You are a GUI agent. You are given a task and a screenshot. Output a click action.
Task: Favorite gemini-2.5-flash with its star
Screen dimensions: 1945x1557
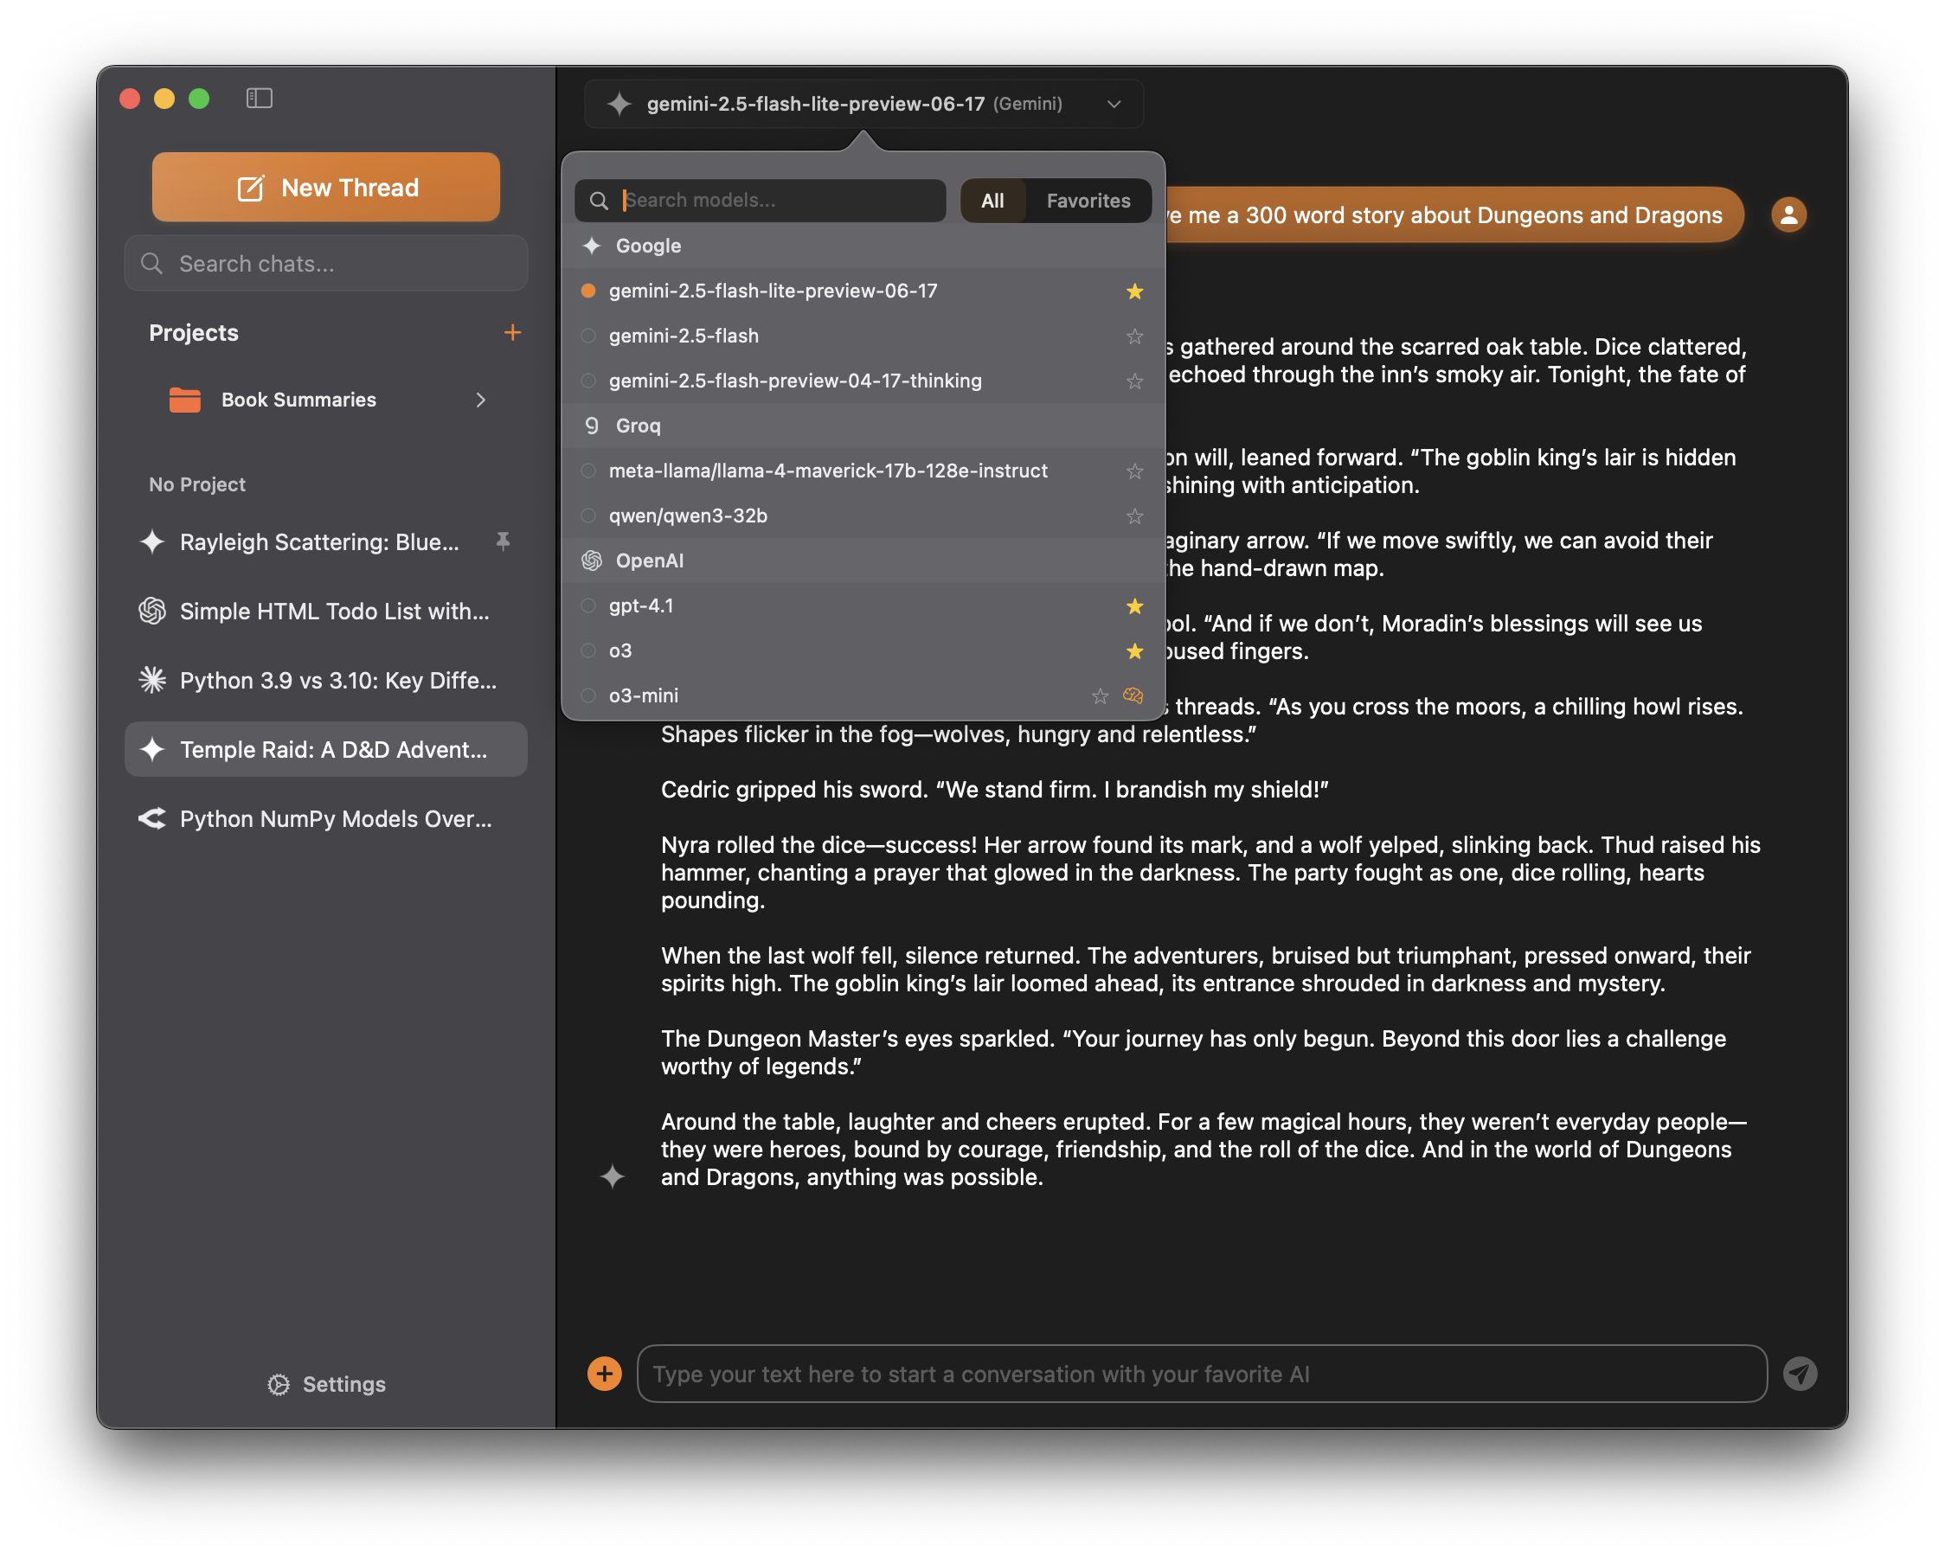pyautogui.click(x=1134, y=336)
